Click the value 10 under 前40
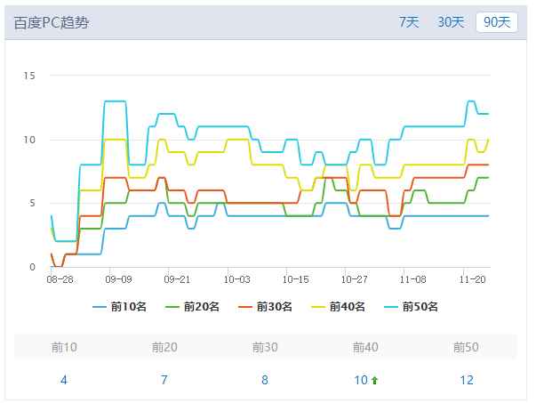 [x=361, y=380]
